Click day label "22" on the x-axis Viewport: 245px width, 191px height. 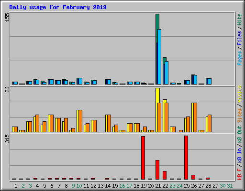[165, 186]
